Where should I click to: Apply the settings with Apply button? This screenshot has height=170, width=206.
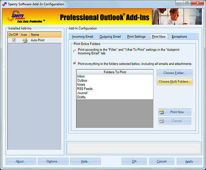pos(189,161)
